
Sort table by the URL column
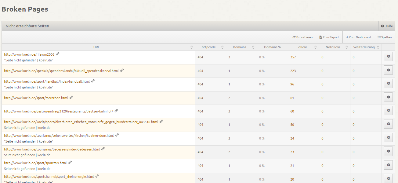coord(96,47)
